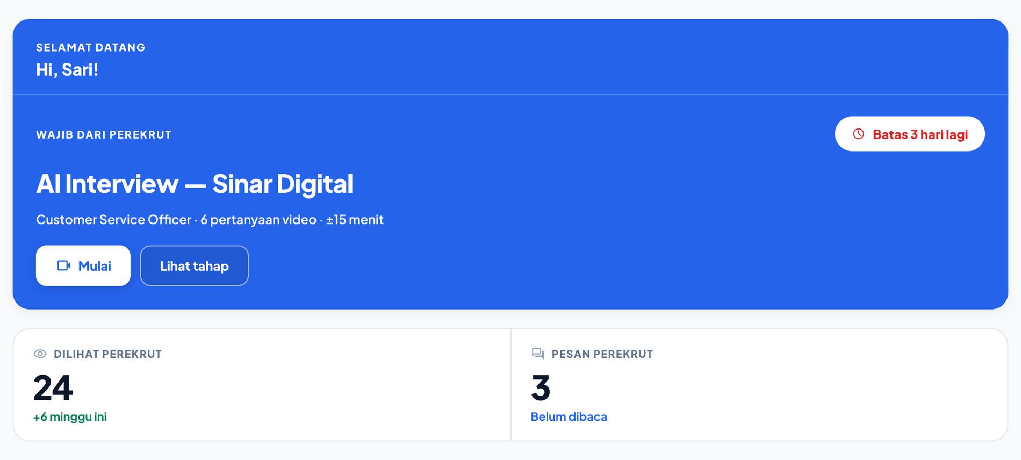1021x460 pixels.
Task: Click the 'AI Interview — Sinar Digital' title
Action: coord(195,184)
